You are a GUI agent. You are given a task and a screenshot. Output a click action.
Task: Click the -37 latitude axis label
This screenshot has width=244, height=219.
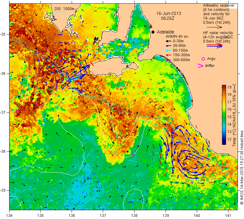click(3, 112)
